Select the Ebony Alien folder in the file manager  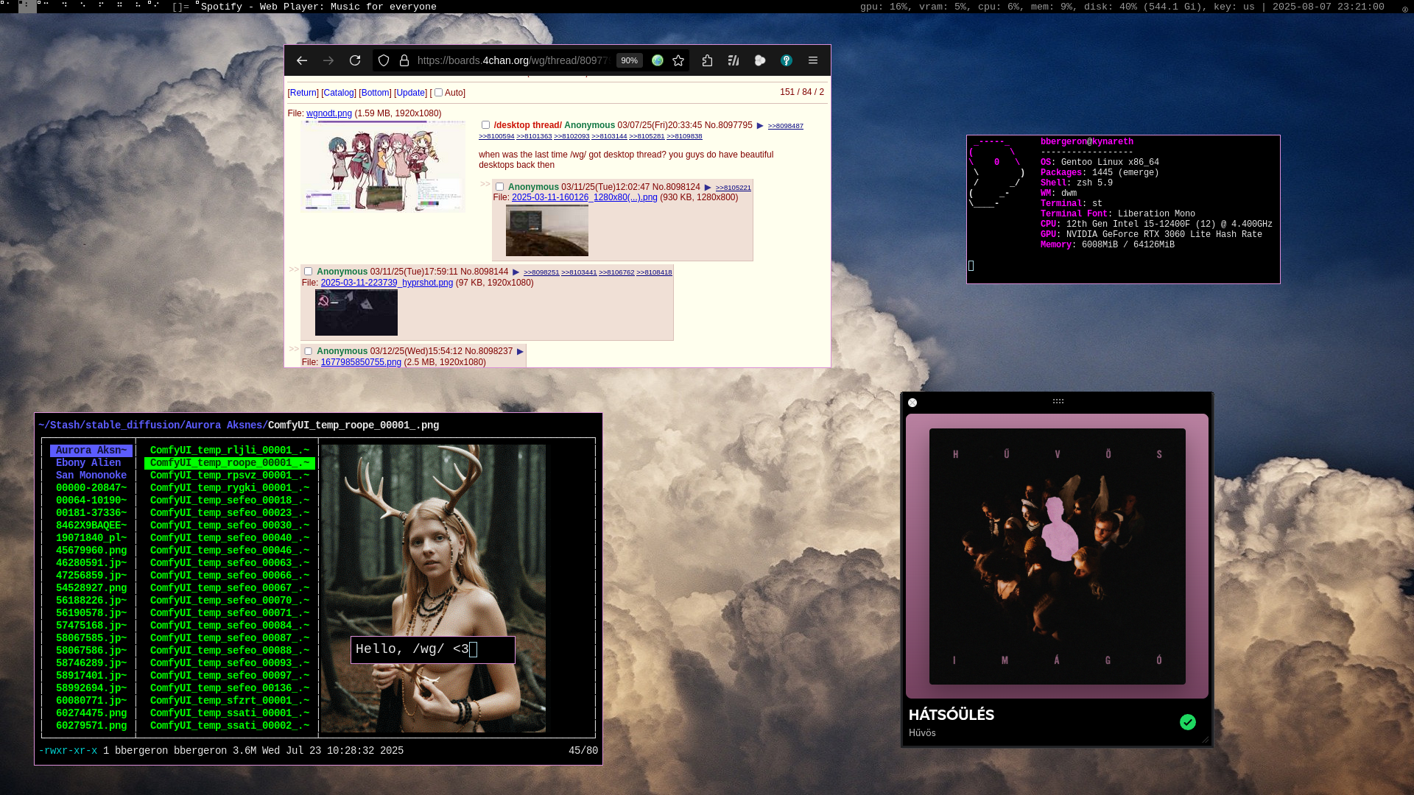88,463
